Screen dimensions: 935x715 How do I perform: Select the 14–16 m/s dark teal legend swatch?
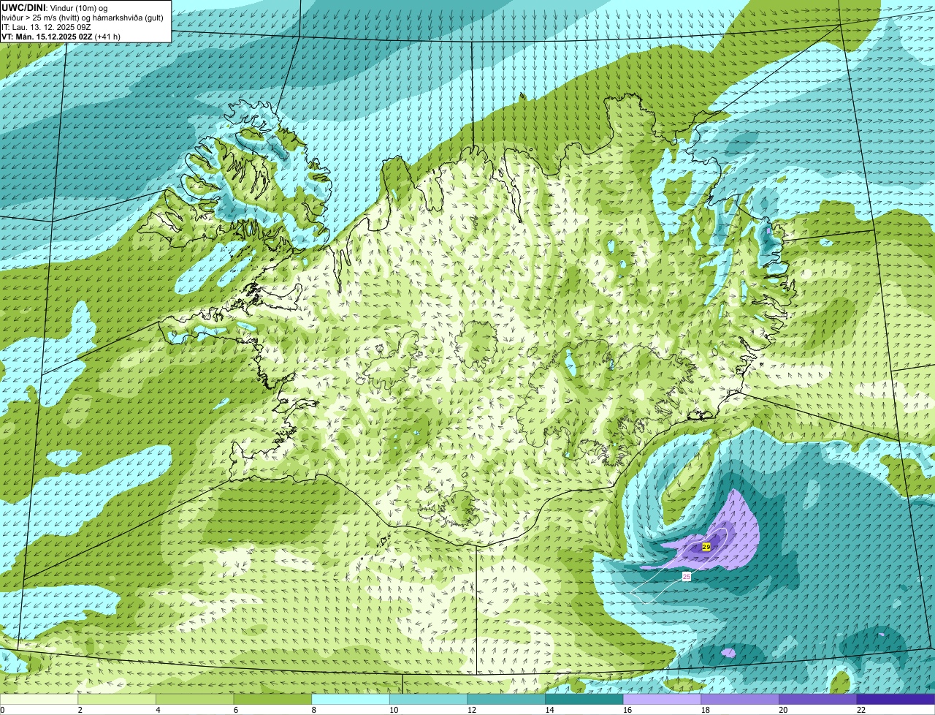584,699
